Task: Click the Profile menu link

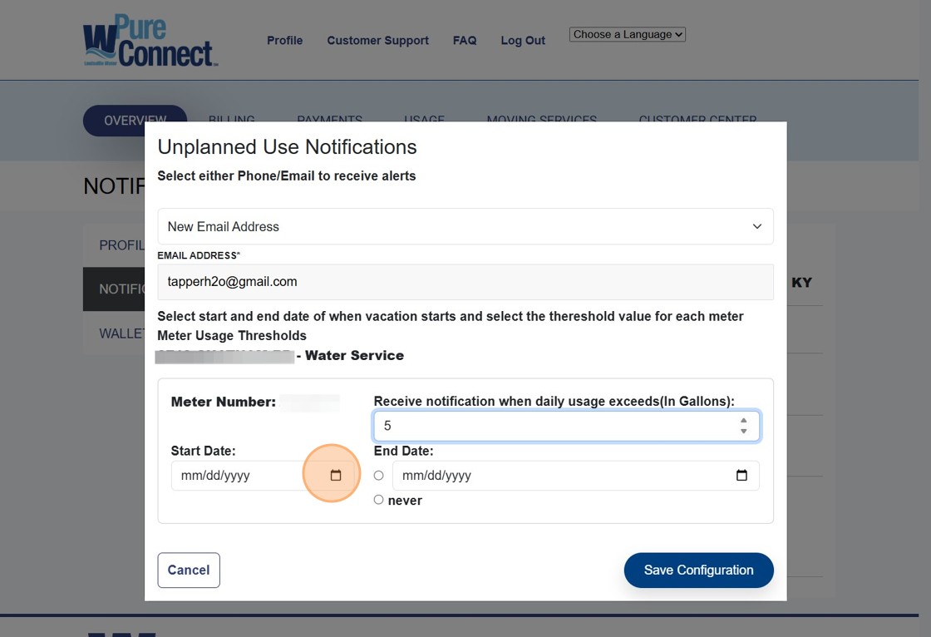Action: [284, 41]
